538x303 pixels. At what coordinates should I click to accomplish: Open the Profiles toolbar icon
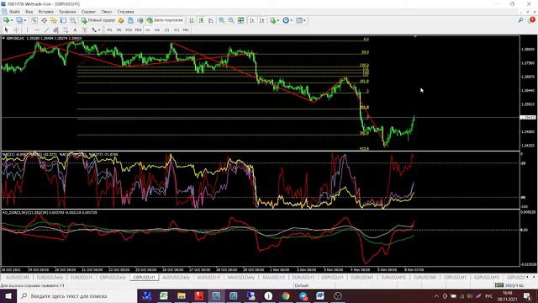19,20
